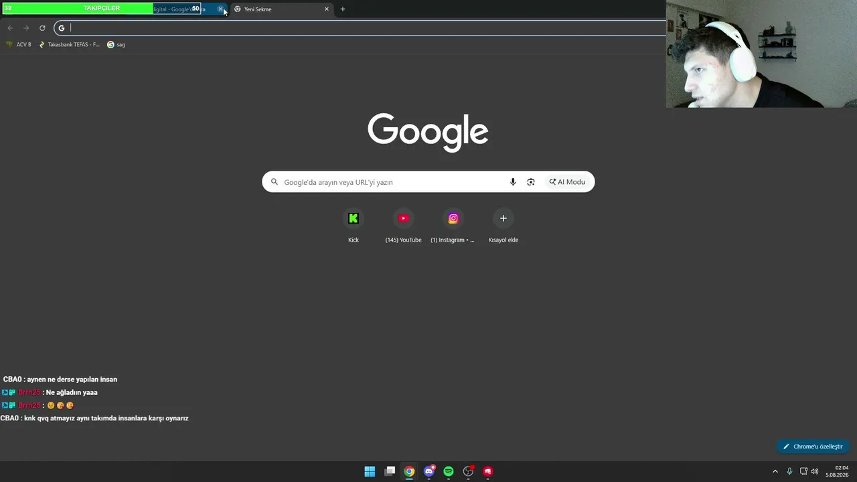
Task: Click the microphone icon in the system tray
Action: point(789,471)
